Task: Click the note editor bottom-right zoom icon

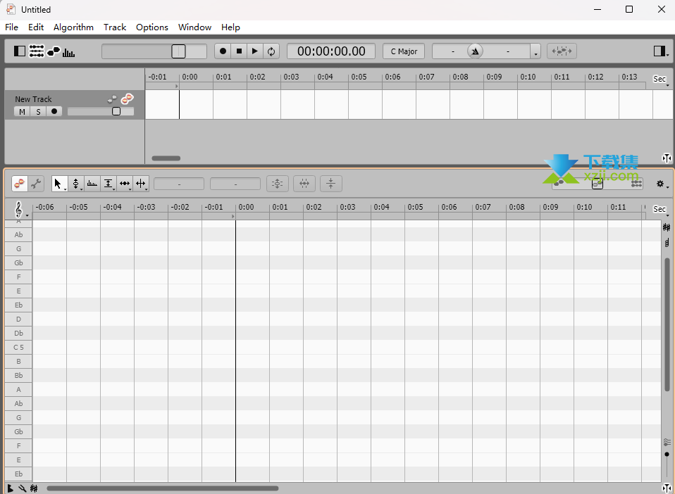Action: tap(667, 488)
